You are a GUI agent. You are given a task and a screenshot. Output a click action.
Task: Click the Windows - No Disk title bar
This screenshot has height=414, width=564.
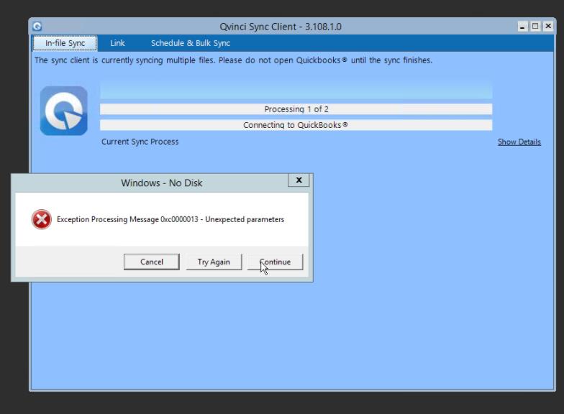tap(161, 183)
